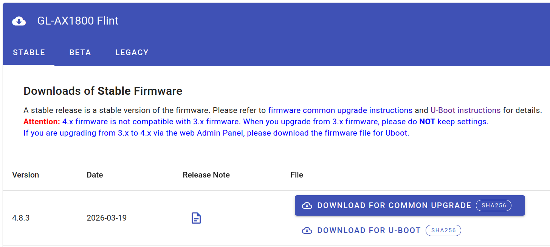Click the 4.8.3 version cell

pyautogui.click(x=21, y=218)
